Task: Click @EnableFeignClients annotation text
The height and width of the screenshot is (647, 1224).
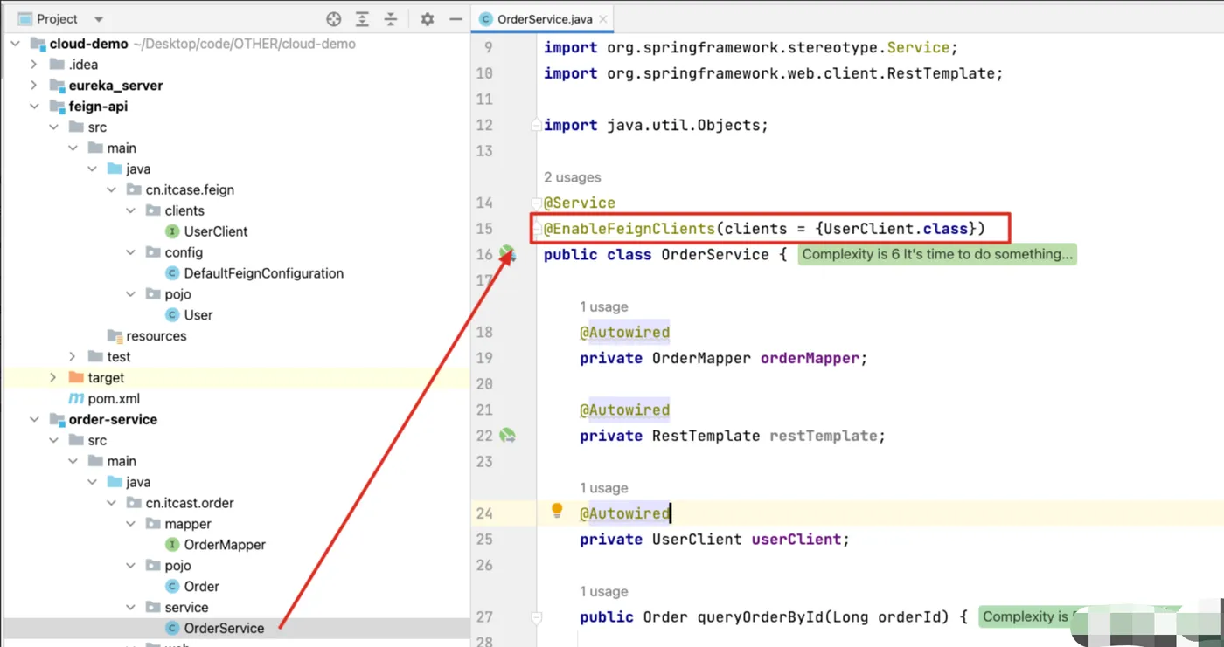Action: click(629, 229)
